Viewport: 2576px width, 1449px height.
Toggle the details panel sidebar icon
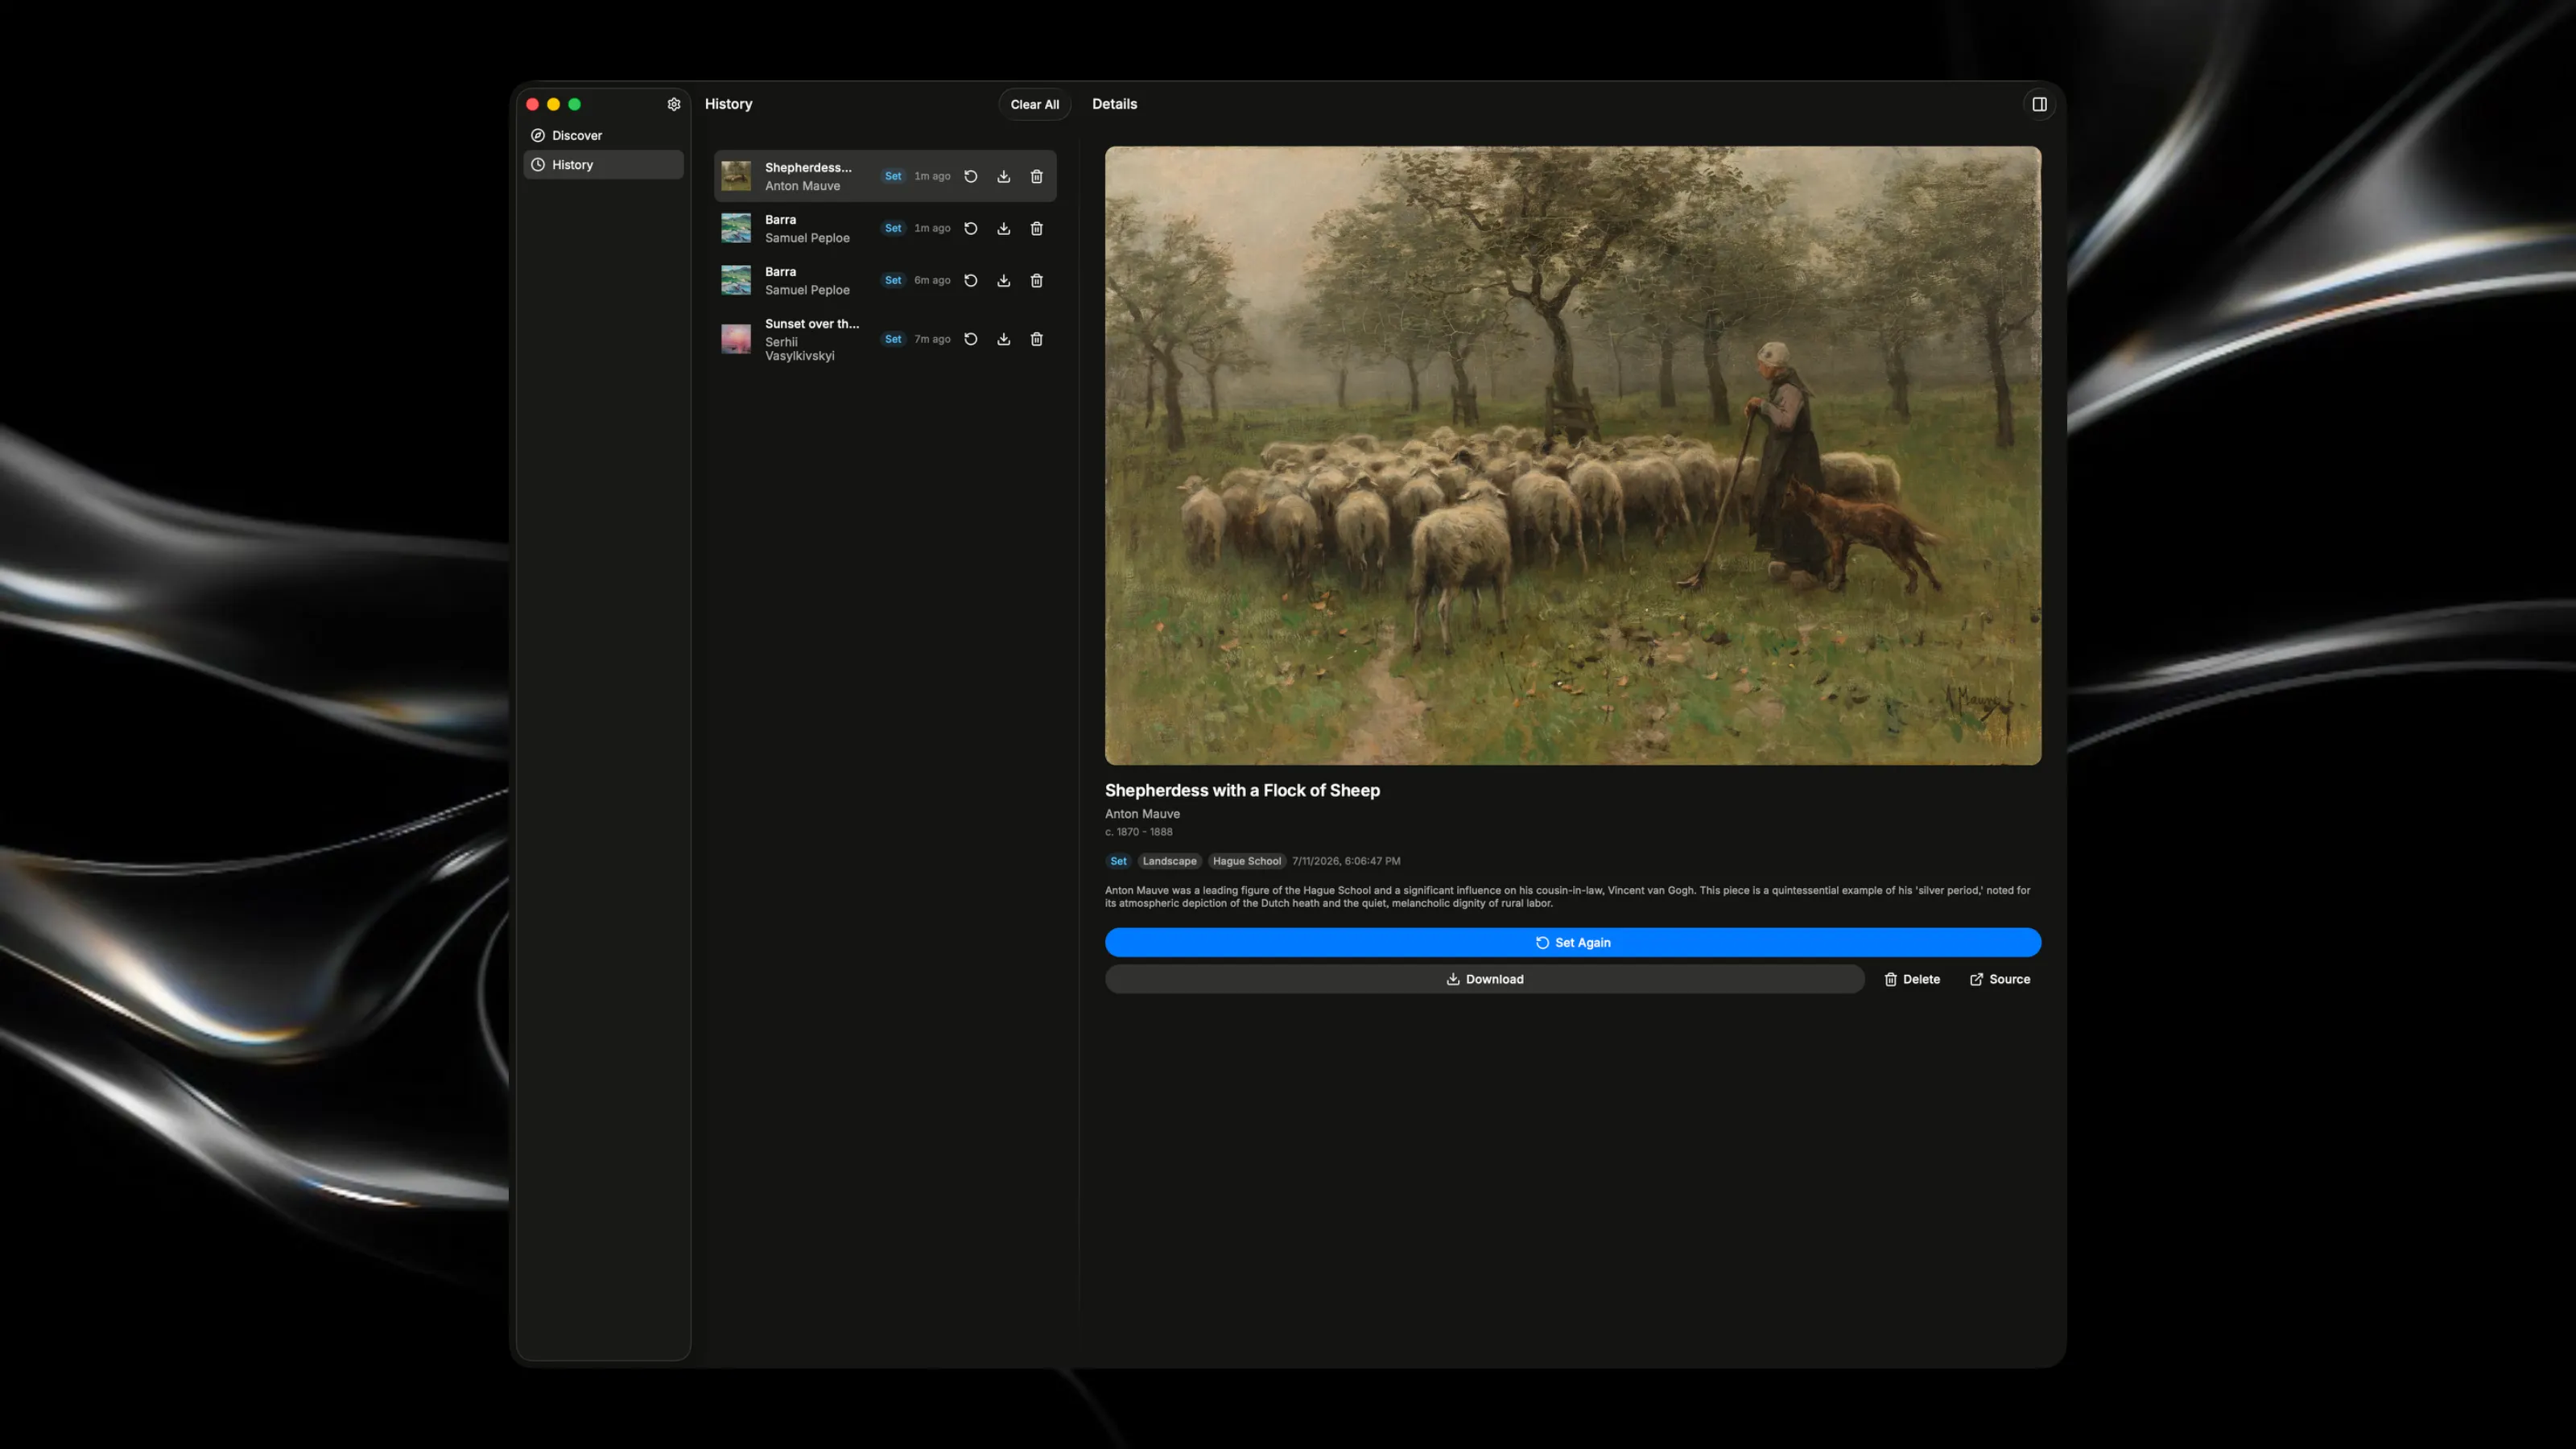click(2039, 104)
